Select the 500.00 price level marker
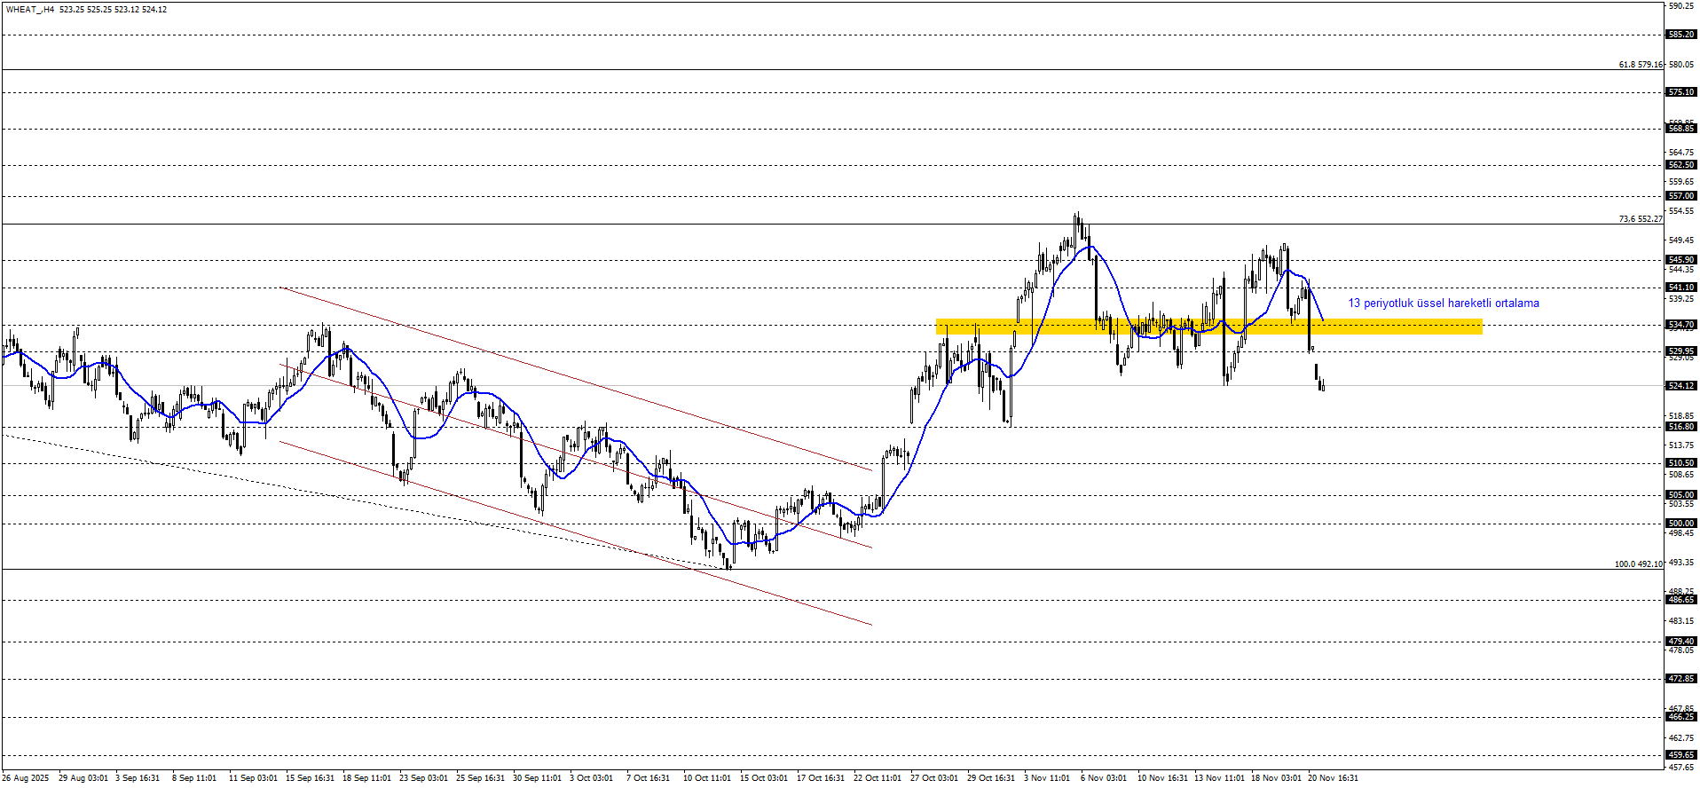 point(1681,524)
